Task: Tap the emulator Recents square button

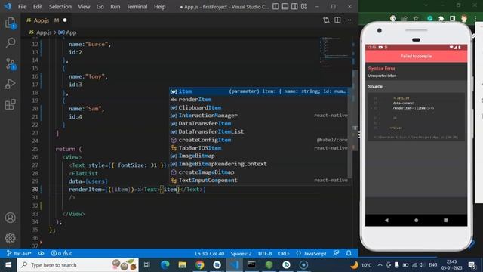Action: click(x=446, y=220)
